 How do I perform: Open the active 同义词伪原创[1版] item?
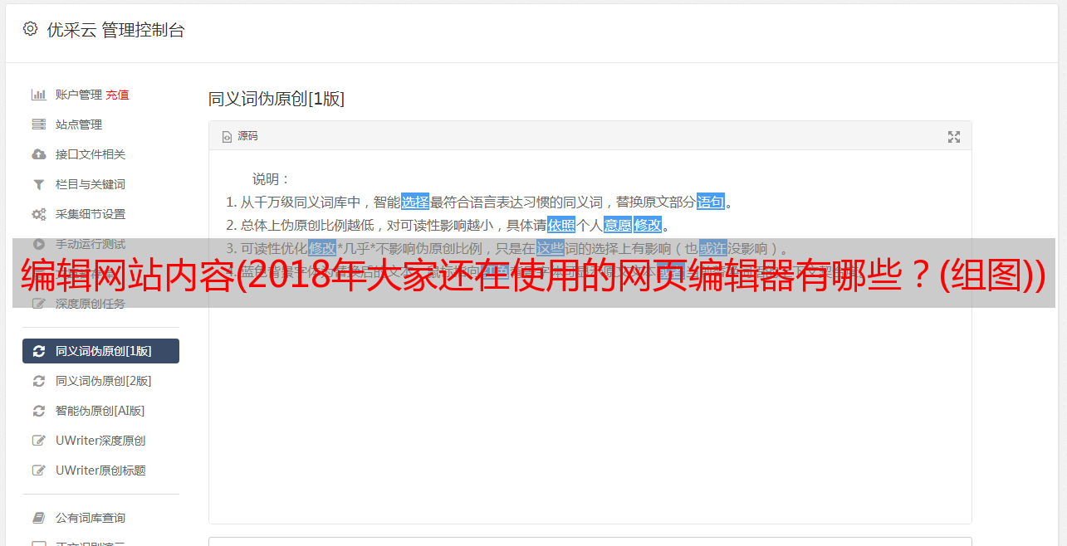coord(100,351)
